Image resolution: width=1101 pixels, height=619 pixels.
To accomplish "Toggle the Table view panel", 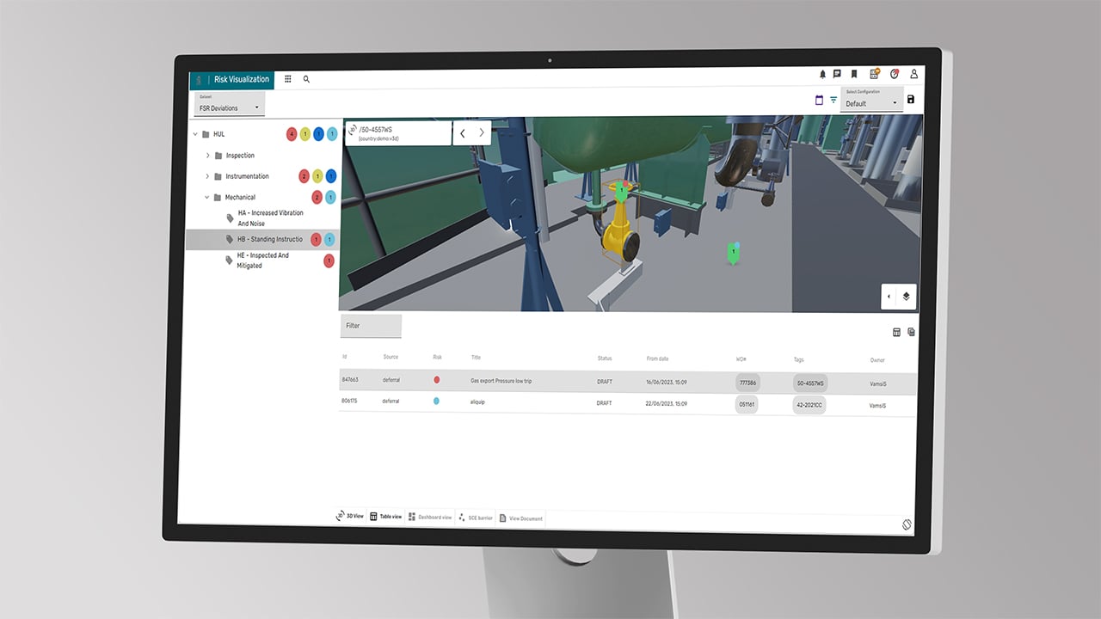I will (386, 517).
